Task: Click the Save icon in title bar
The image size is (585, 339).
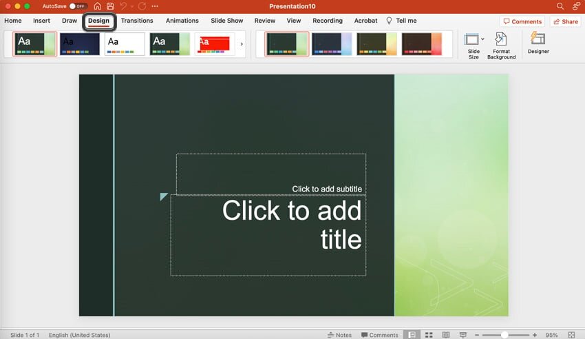Action: (x=110, y=6)
